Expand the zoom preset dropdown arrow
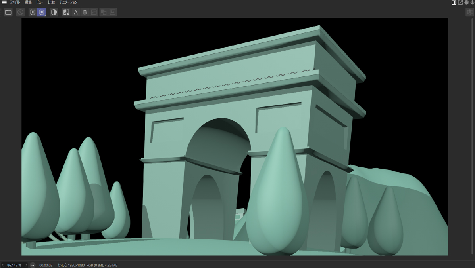Image resolution: width=475 pixels, height=268 pixels. tap(33, 265)
